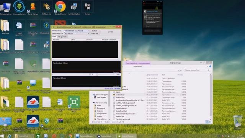Image resolution: width=245 pixels, height=138 pixels.
Task: Open Internet Explorer from the taskbar
Action: [9, 136]
